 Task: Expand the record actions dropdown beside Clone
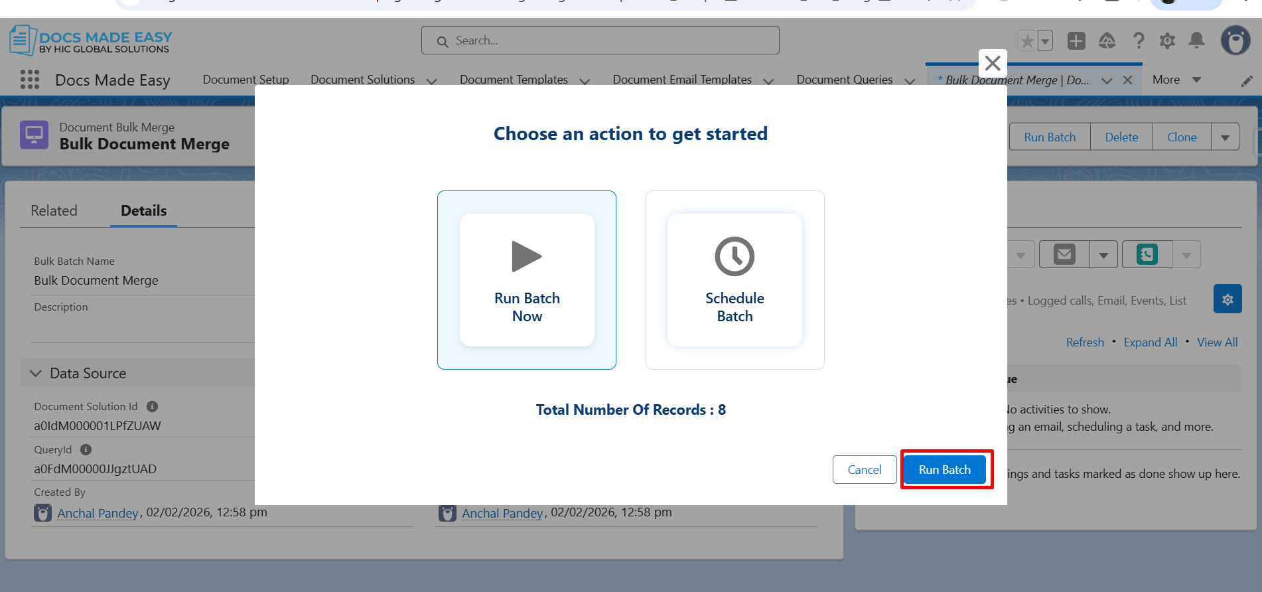[x=1225, y=137]
